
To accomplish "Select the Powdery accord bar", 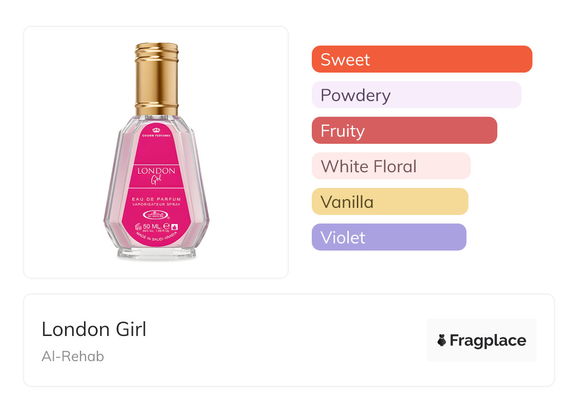I will (x=416, y=95).
